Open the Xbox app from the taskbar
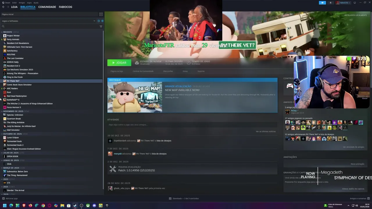Screen dimensions: 372x209 [88, 206]
